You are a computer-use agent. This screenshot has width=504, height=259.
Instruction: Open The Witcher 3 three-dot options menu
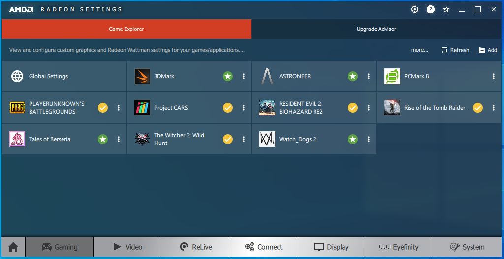pyautogui.click(x=244, y=139)
